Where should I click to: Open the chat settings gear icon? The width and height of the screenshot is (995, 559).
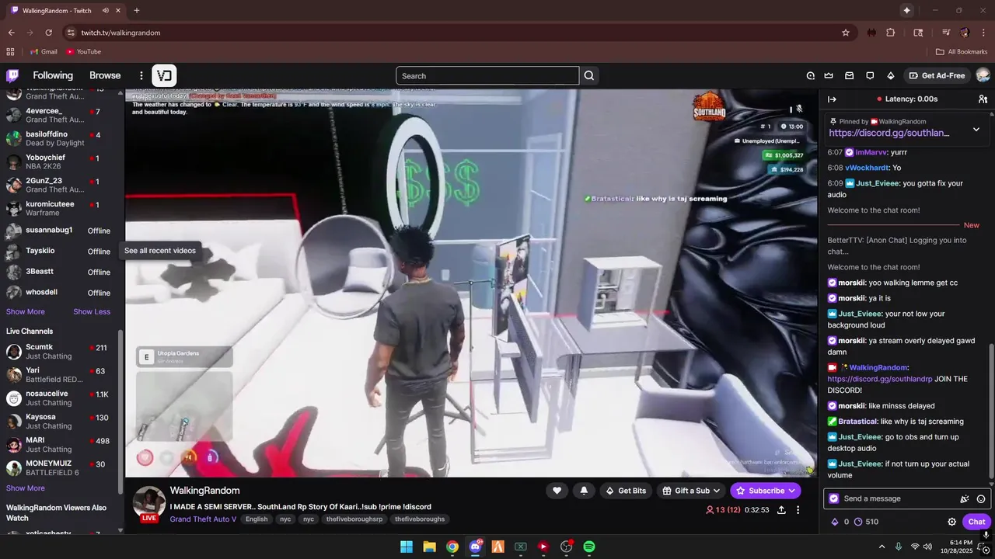(951, 522)
